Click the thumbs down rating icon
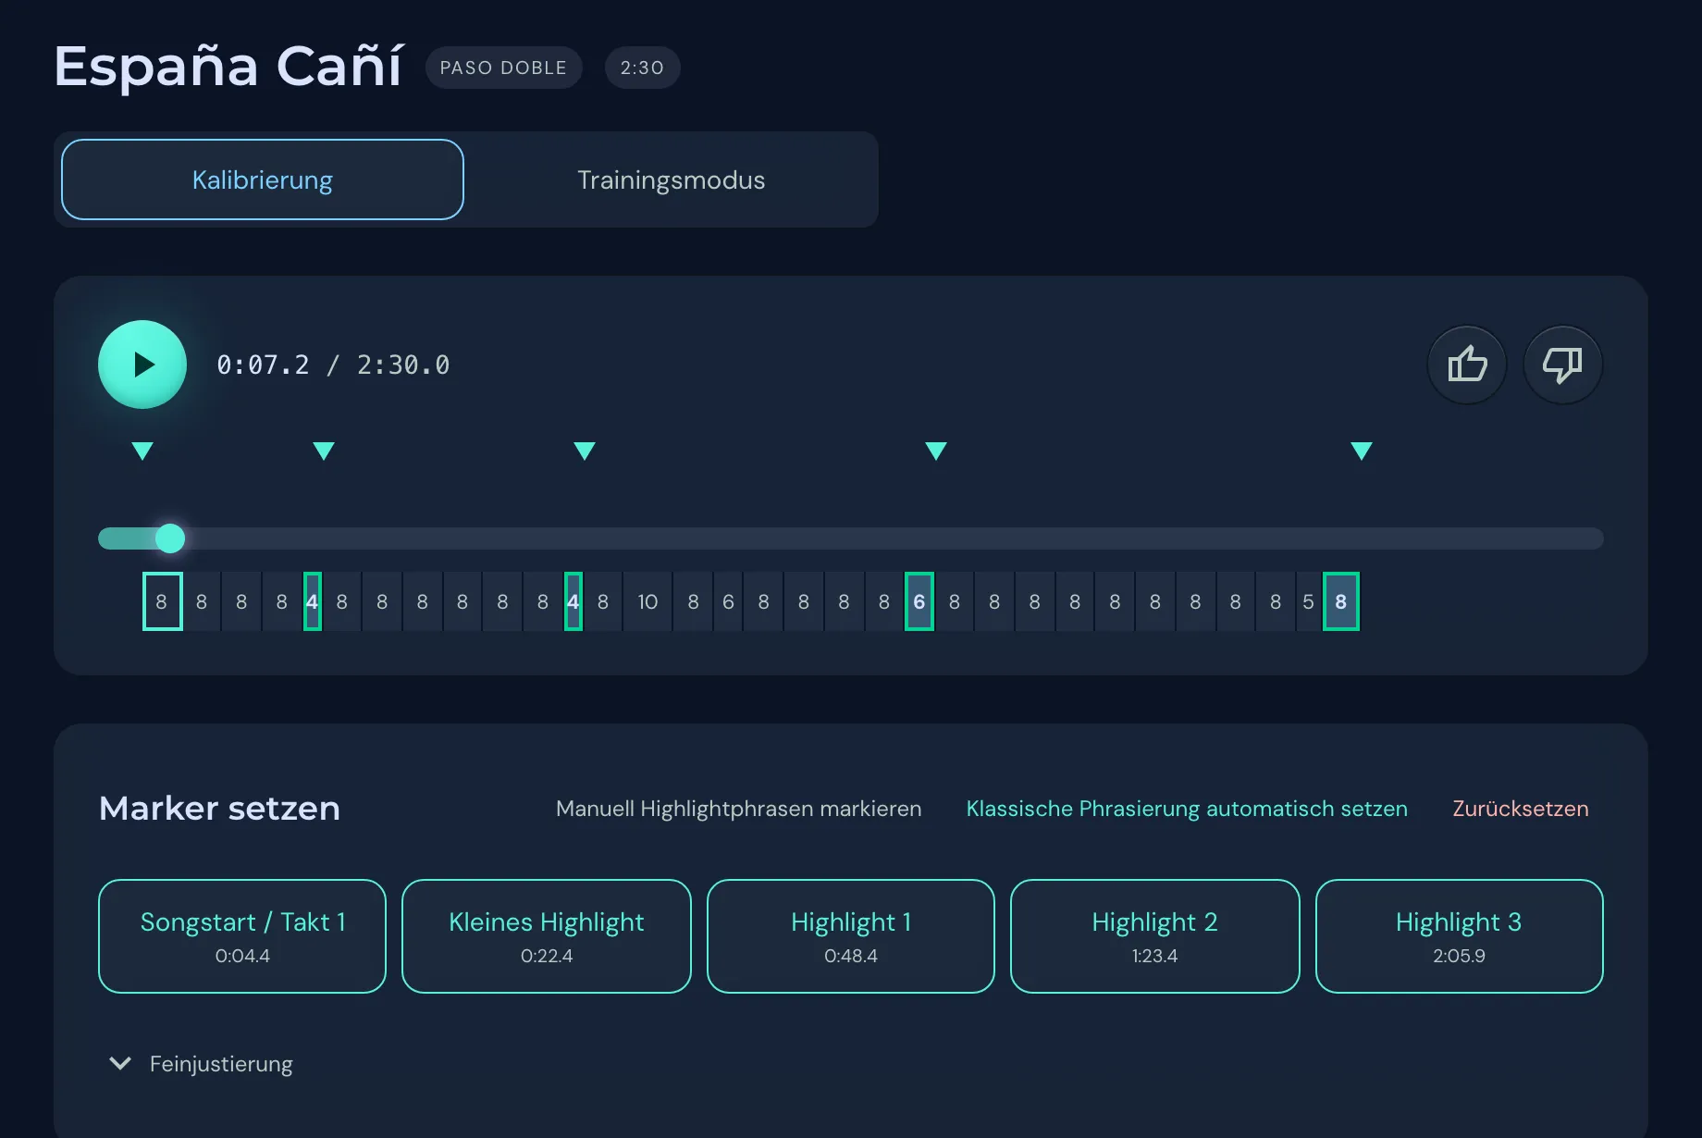The image size is (1702, 1138). coord(1562,365)
